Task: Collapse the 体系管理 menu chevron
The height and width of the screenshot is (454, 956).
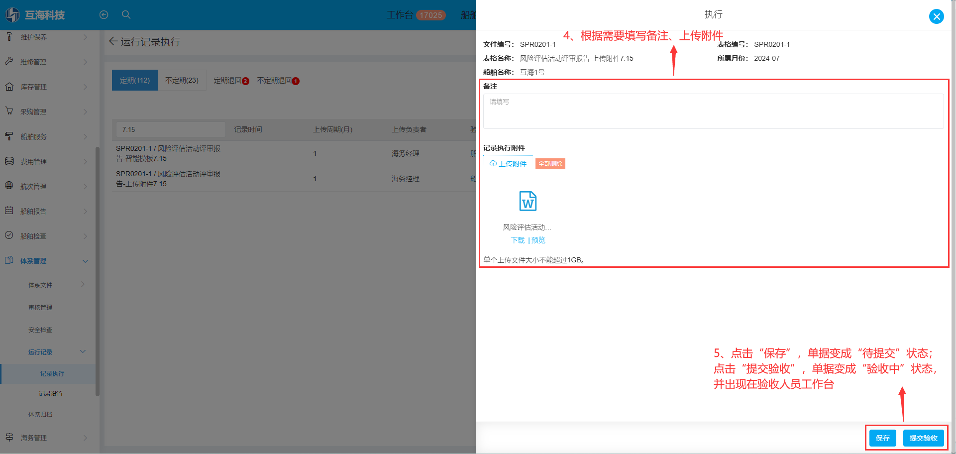Action: click(85, 261)
